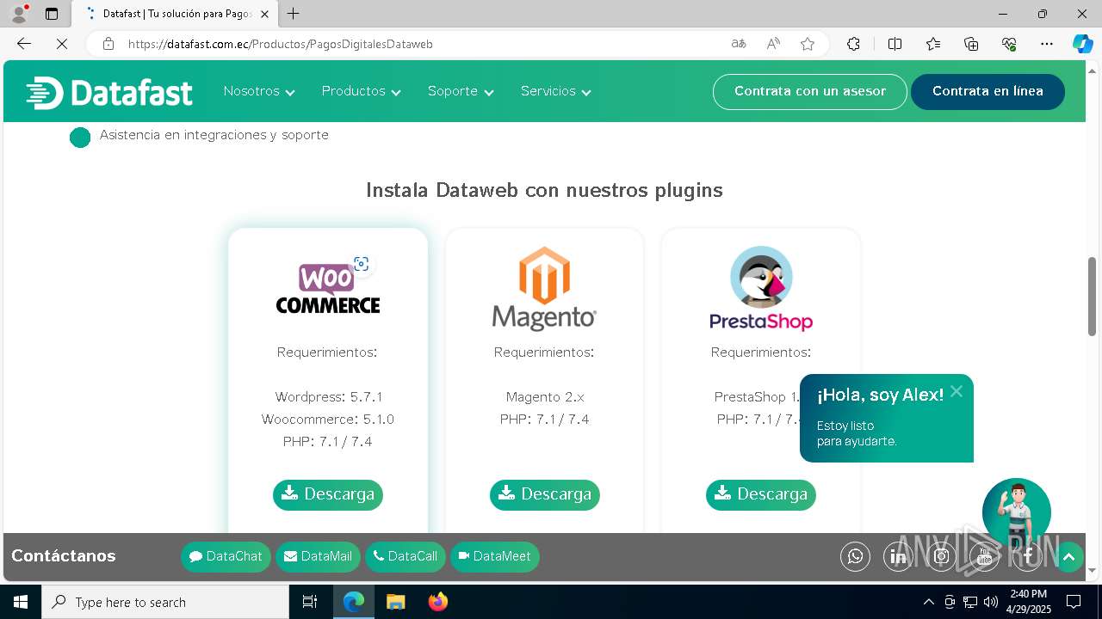This screenshot has height=619, width=1102.
Task: Open Read aloud icon in address bar
Action: pos(773,44)
